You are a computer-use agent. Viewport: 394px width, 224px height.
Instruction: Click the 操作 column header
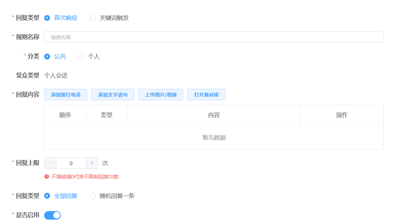pyautogui.click(x=342, y=115)
